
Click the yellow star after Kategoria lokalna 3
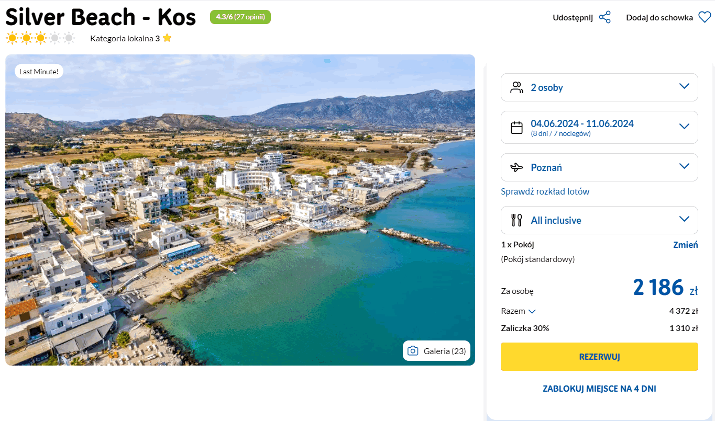pyautogui.click(x=167, y=38)
